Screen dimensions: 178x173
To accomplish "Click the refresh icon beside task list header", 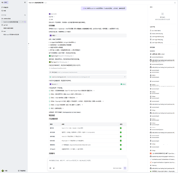I will click(x=25, y=15).
